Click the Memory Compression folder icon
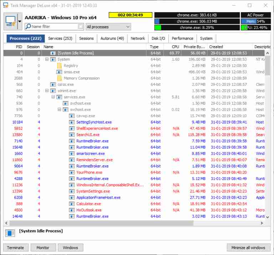 (60, 78)
